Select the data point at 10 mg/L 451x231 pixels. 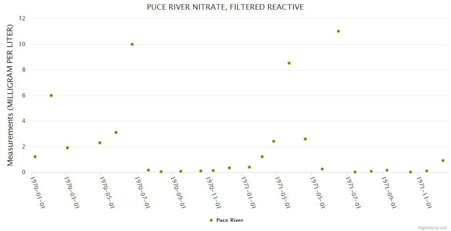(132, 44)
